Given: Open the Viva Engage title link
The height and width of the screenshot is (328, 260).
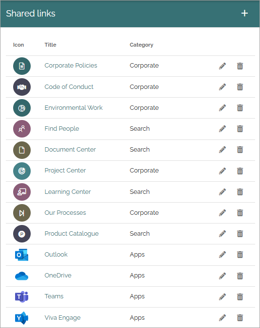Looking at the screenshot, I should pos(63,318).
